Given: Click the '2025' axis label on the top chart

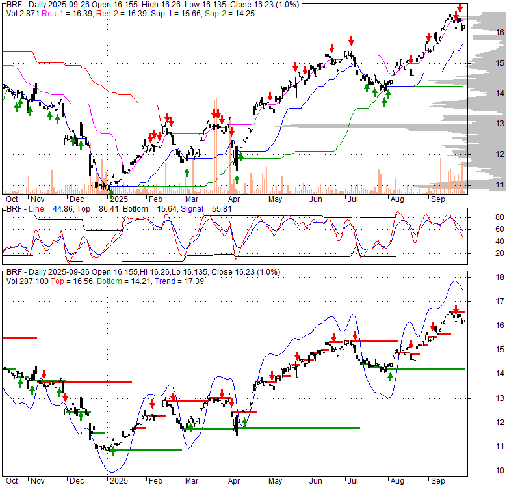Looking at the screenshot, I should (119, 199).
